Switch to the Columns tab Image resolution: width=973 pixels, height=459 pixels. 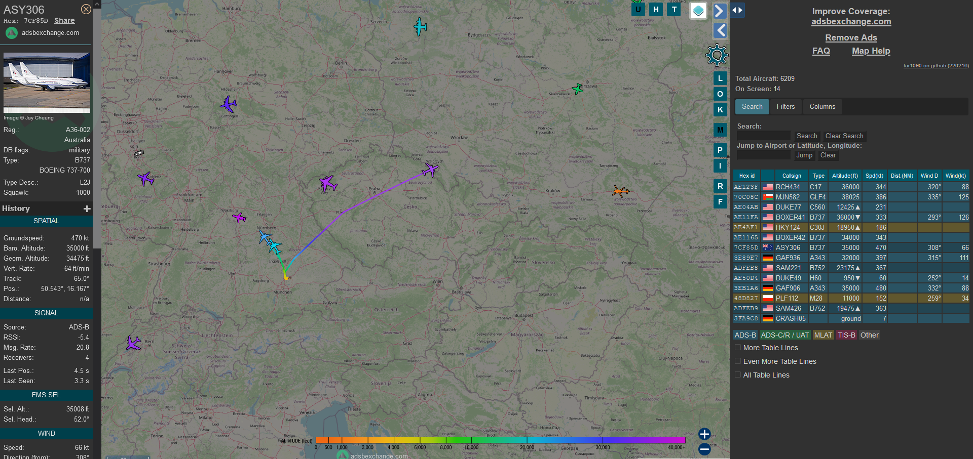pyautogui.click(x=822, y=107)
